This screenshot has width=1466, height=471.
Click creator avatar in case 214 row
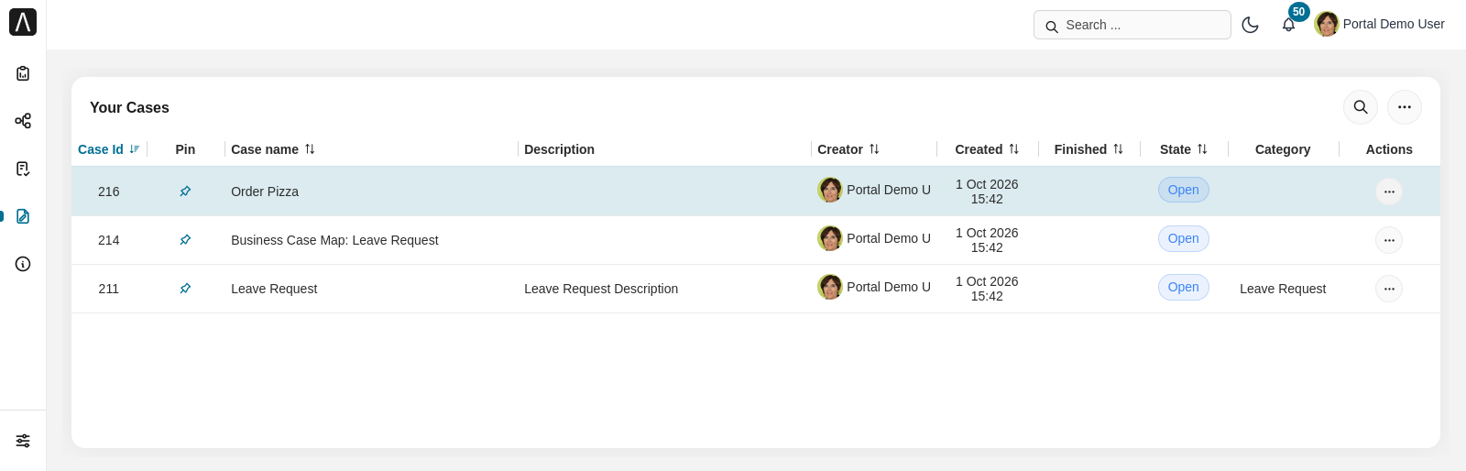(x=830, y=238)
